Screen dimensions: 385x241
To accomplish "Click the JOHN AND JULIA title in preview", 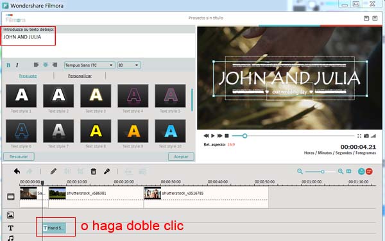I will click(289, 78).
